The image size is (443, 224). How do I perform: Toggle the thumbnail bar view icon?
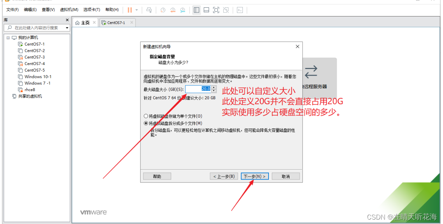(x=206, y=10)
